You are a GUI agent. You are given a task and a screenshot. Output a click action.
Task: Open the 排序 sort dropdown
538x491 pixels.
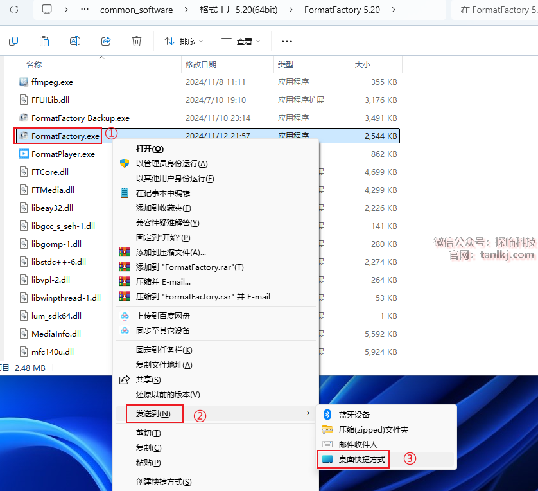[x=184, y=42]
